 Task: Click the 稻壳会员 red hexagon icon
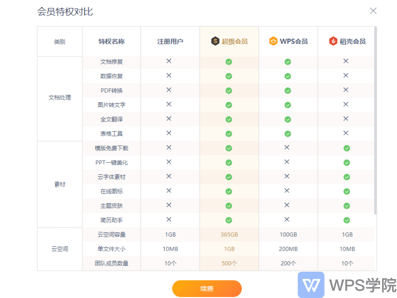click(x=333, y=41)
